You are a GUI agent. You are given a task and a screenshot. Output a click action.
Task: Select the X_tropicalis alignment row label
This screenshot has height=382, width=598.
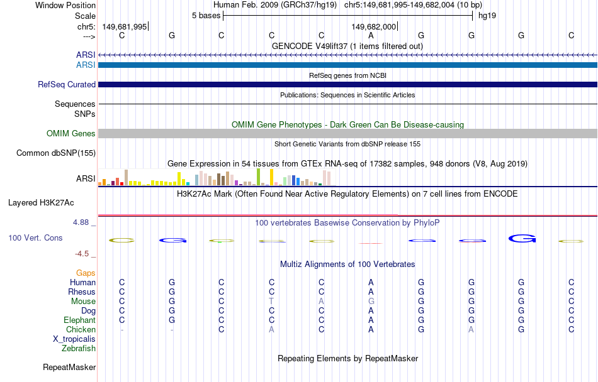click(x=74, y=339)
